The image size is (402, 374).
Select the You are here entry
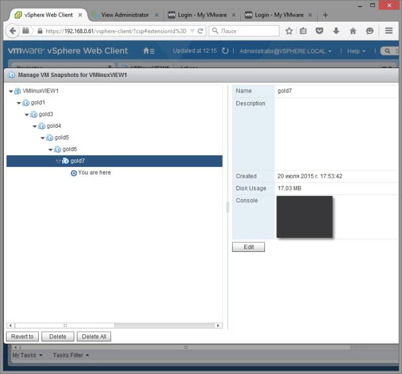click(94, 172)
